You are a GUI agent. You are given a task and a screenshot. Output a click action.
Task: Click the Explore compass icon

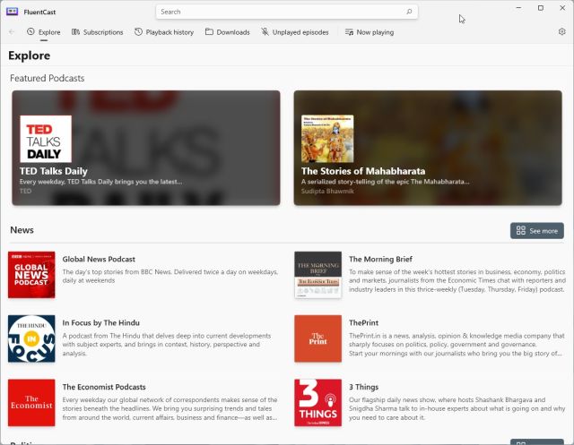(30, 32)
